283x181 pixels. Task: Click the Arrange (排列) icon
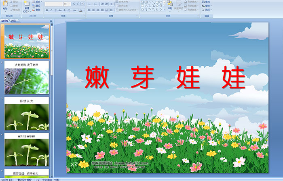[x=170, y=3]
